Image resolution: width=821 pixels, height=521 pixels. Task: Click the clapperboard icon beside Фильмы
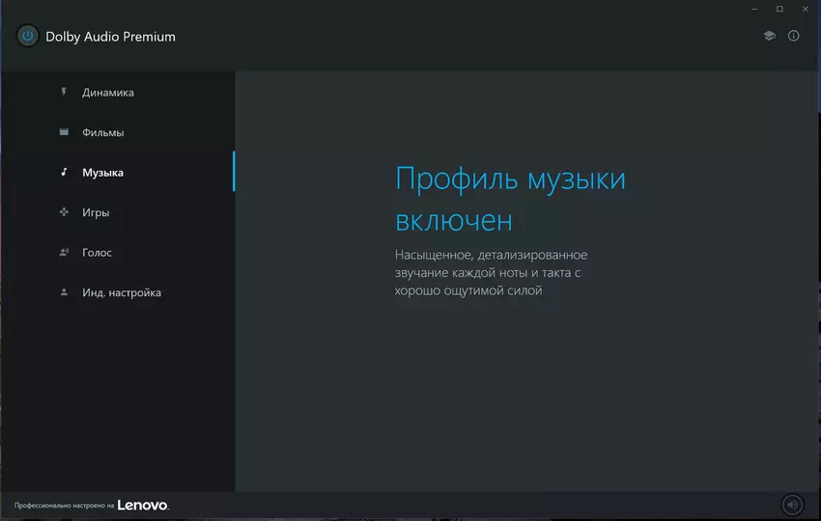point(64,132)
